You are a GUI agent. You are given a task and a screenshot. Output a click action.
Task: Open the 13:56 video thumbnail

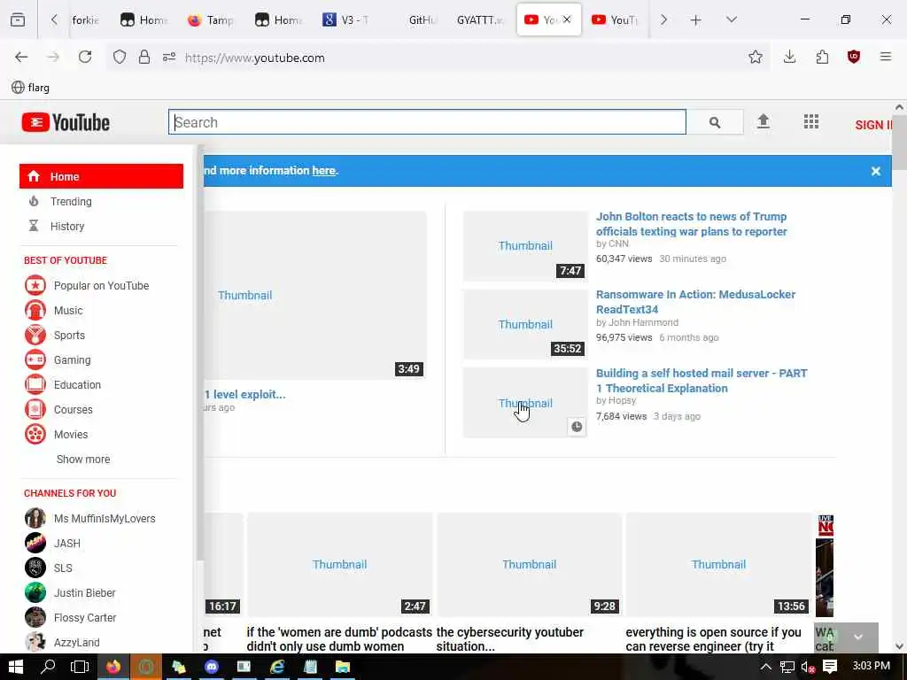(x=718, y=564)
